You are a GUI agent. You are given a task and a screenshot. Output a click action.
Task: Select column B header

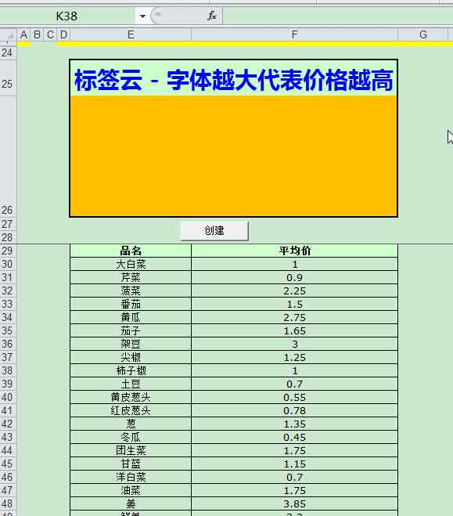37,34
